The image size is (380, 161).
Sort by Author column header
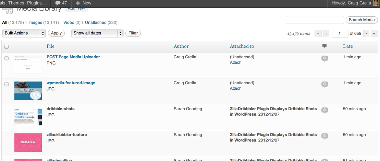pos(181,46)
